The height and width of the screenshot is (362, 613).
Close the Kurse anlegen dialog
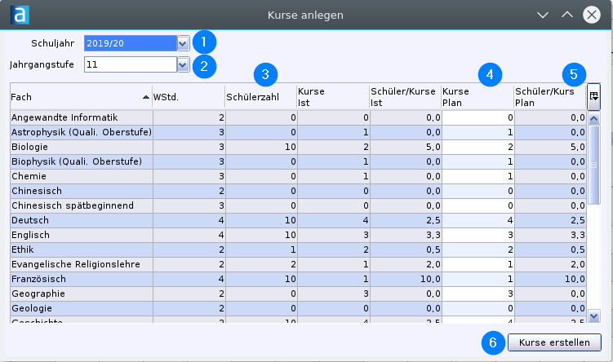592,15
